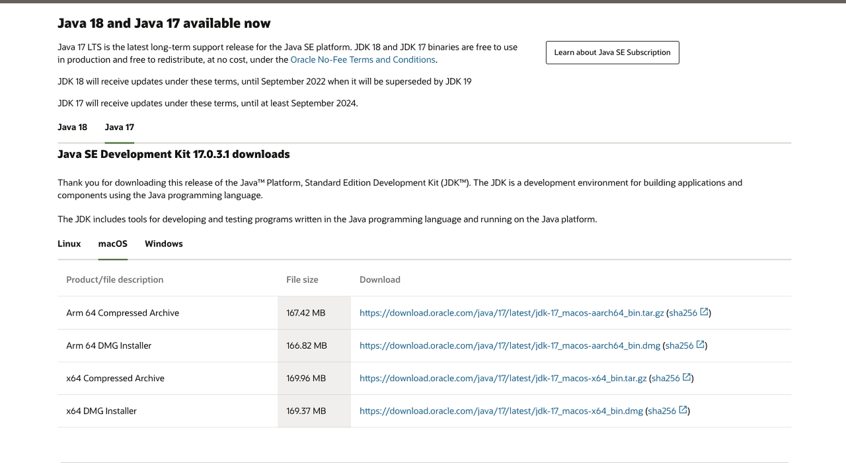Click the Arm 64 DMG Installer description
Screen dimensions: 846x463
point(108,345)
